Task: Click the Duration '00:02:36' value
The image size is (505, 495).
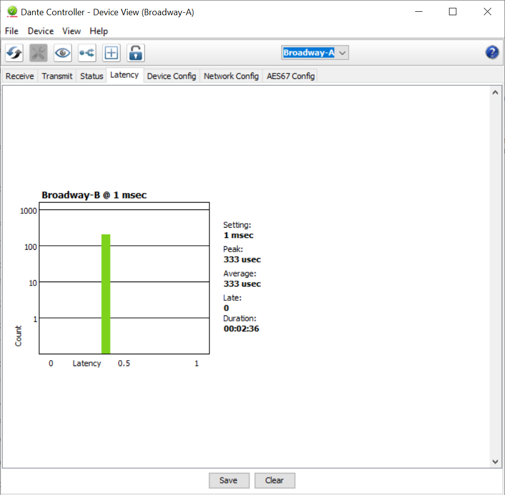Action: pyautogui.click(x=241, y=329)
